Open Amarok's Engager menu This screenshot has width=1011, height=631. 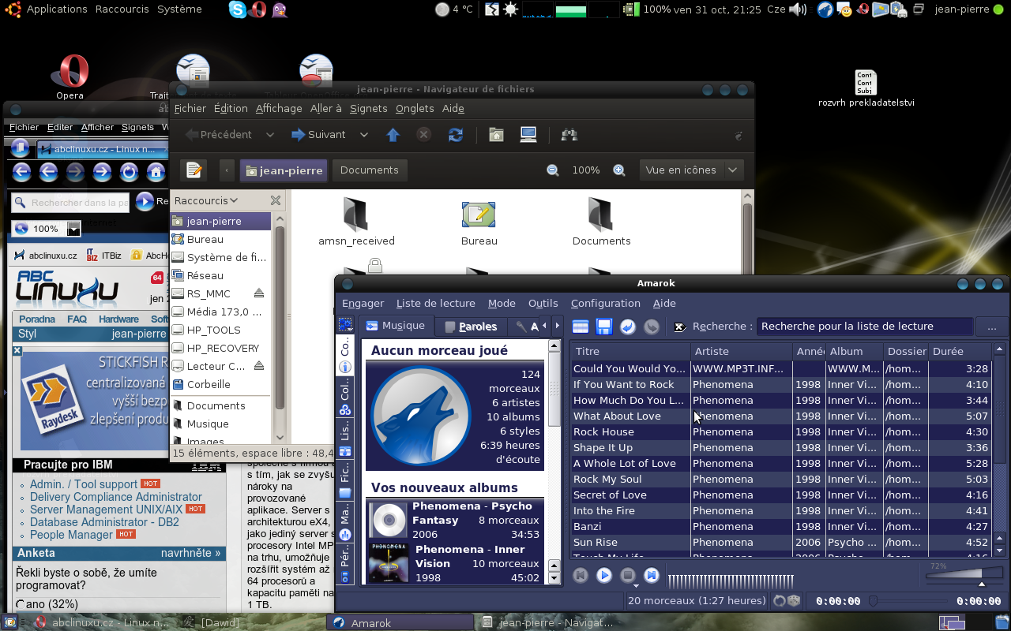click(x=363, y=303)
